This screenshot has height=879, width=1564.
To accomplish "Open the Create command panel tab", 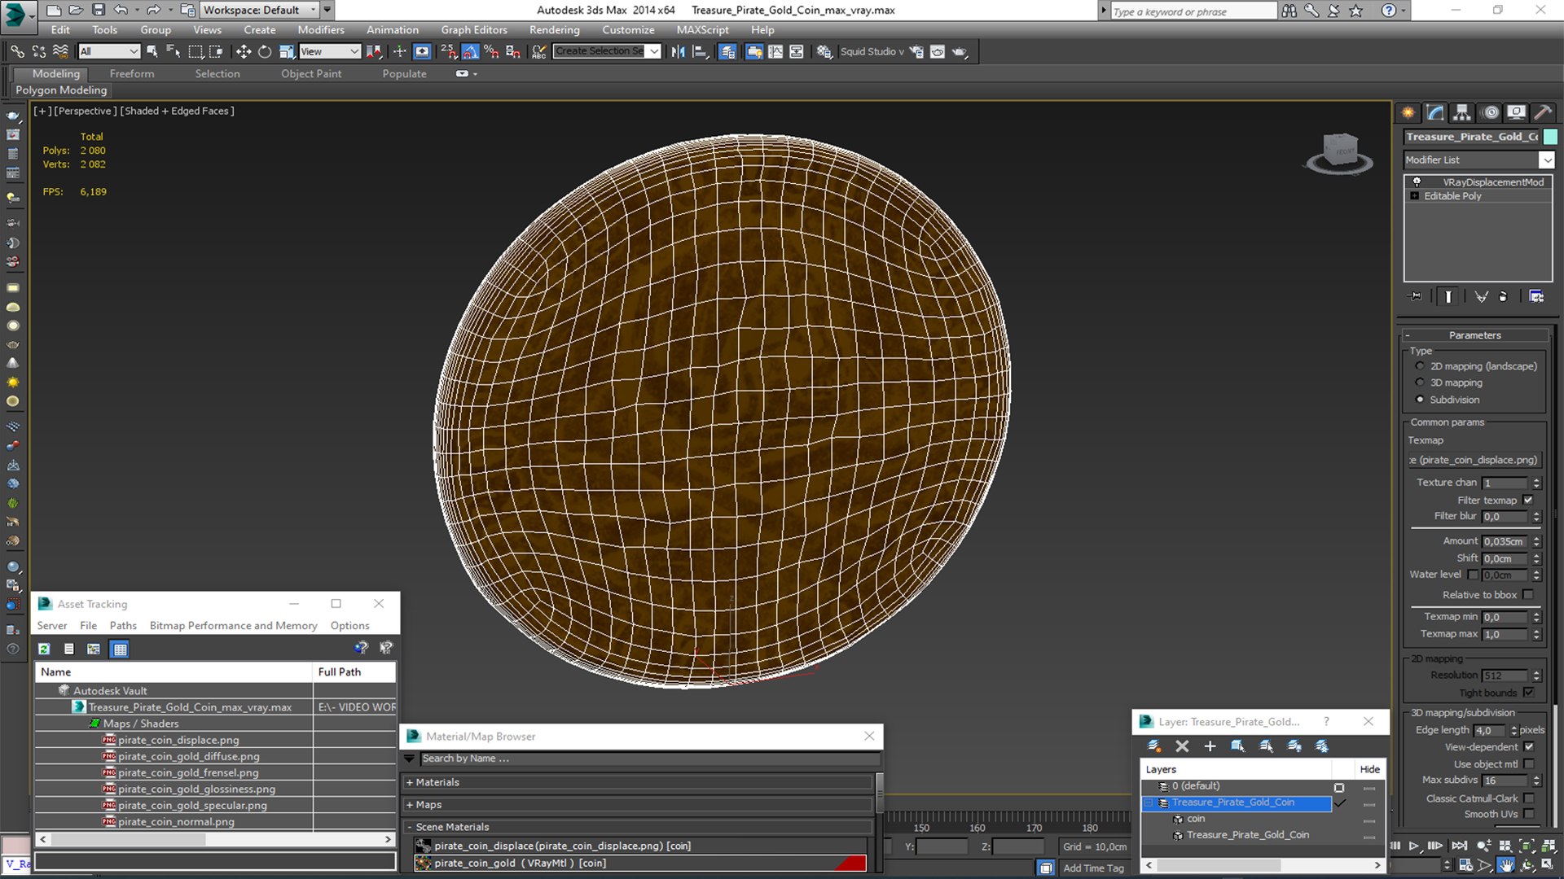I will (1408, 112).
